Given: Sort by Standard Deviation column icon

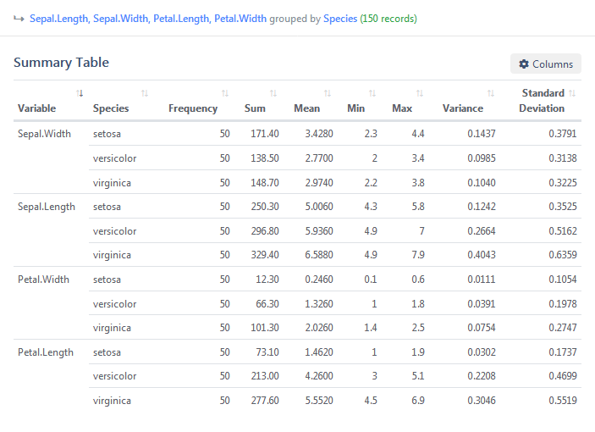Looking at the screenshot, I should pyautogui.click(x=572, y=93).
